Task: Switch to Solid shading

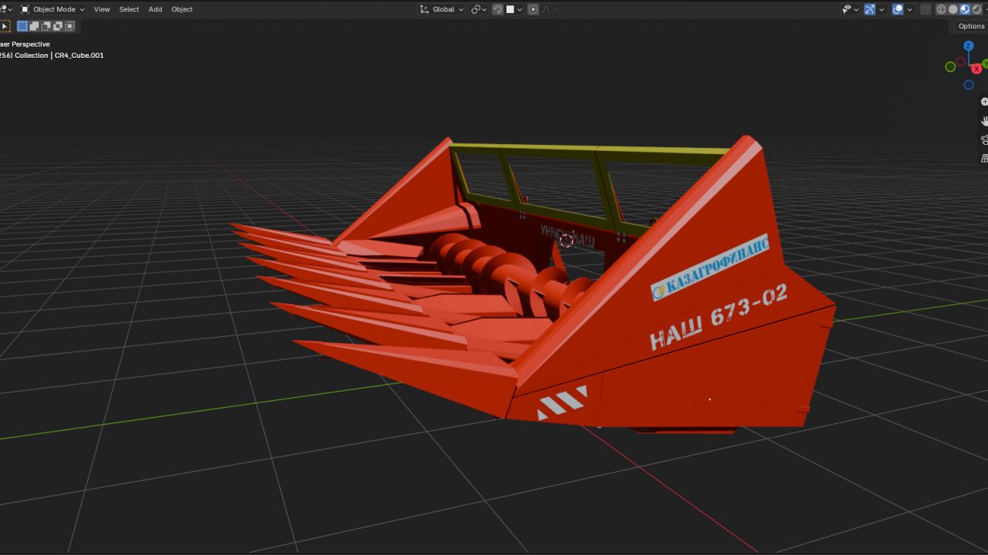Action: point(953,9)
